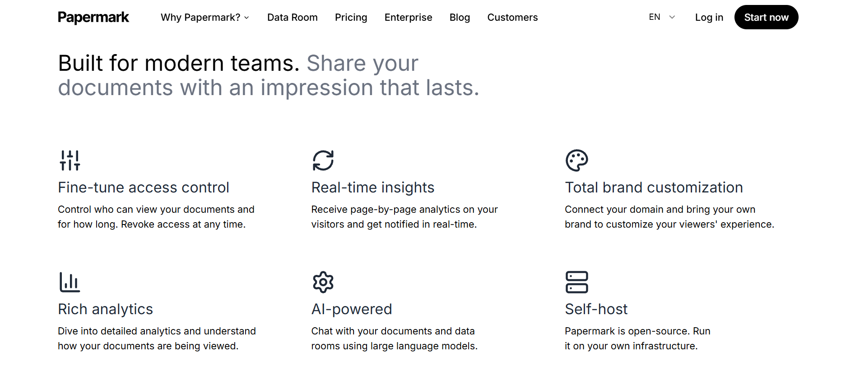
Task: Navigate to the Pricing page
Action: pos(351,17)
